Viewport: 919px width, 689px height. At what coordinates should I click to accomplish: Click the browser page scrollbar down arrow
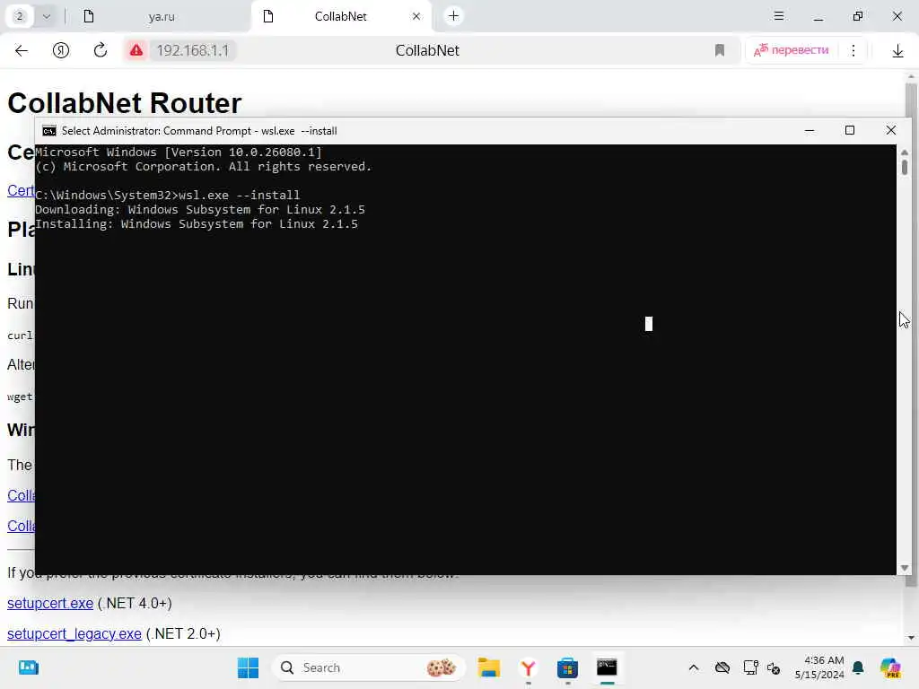[911, 638]
